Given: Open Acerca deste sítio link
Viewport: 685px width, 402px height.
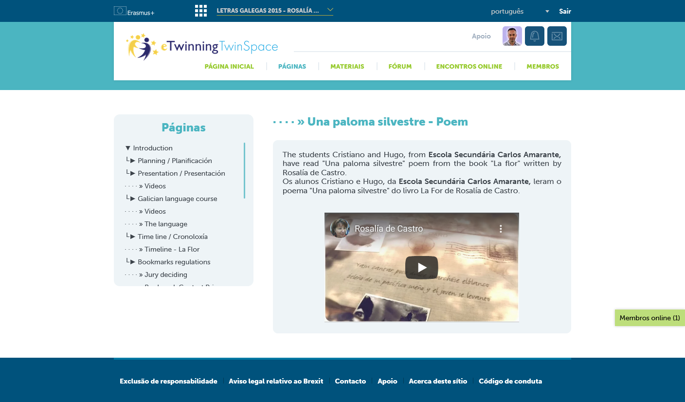Looking at the screenshot, I should (438, 381).
